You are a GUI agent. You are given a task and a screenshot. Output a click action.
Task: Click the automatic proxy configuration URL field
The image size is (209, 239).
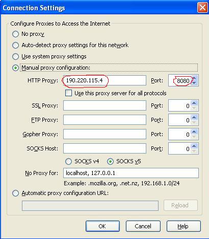90,206
